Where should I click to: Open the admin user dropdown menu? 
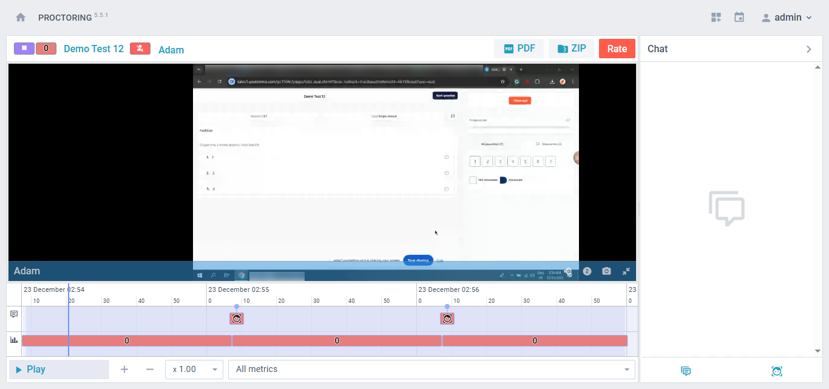pos(787,18)
